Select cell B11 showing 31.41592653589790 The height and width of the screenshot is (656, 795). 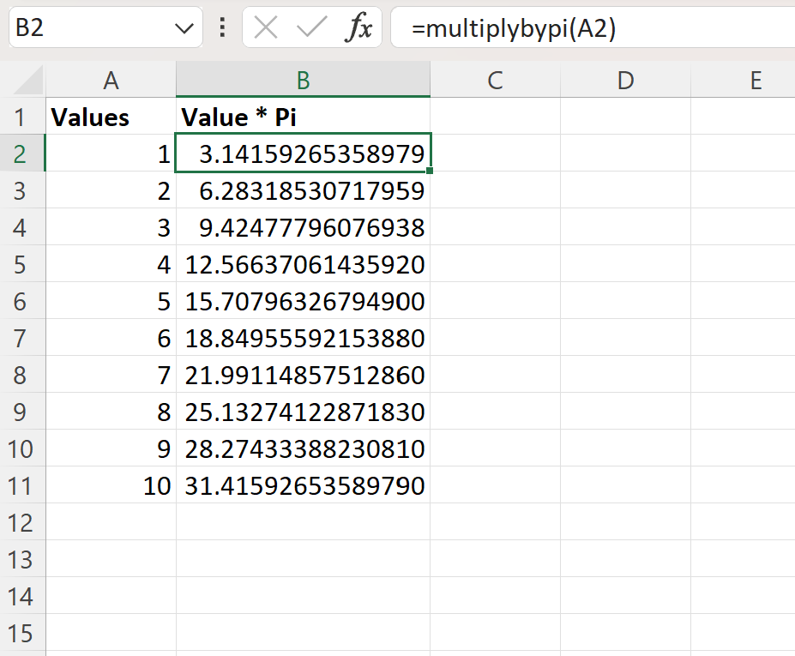(303, 485)
